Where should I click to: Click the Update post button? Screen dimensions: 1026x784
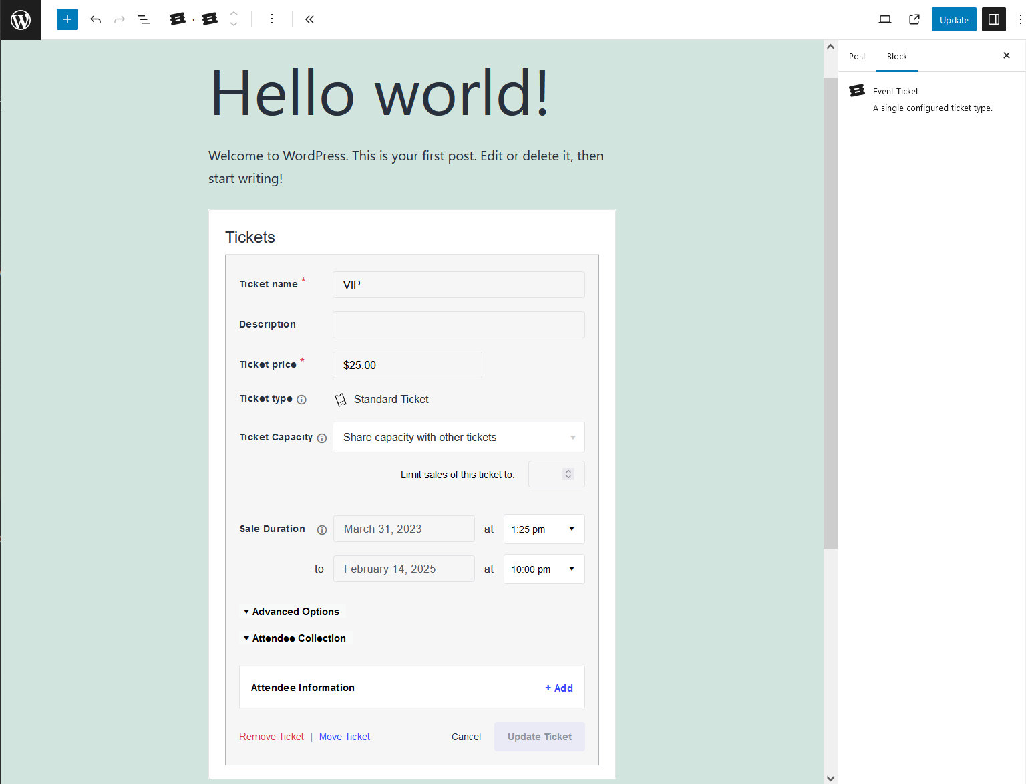click(954, 19)
